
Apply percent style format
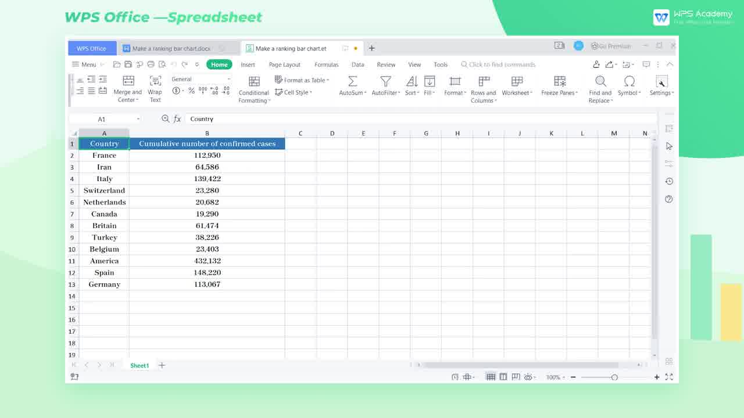click(x=191, y=91)
